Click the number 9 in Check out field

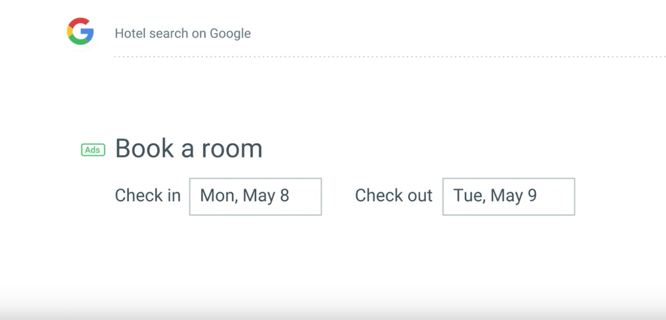click(x=532, y=195)
